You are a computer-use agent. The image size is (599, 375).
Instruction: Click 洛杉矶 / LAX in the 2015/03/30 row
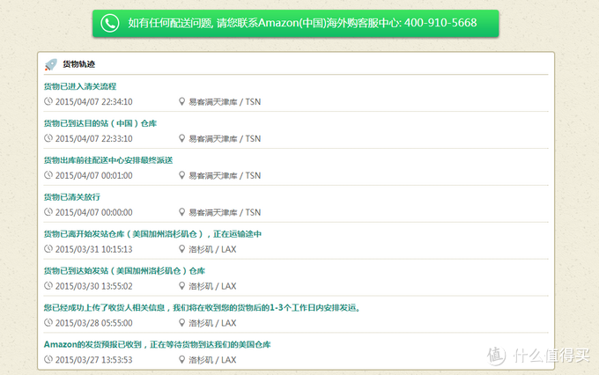(x=212, y=286)
